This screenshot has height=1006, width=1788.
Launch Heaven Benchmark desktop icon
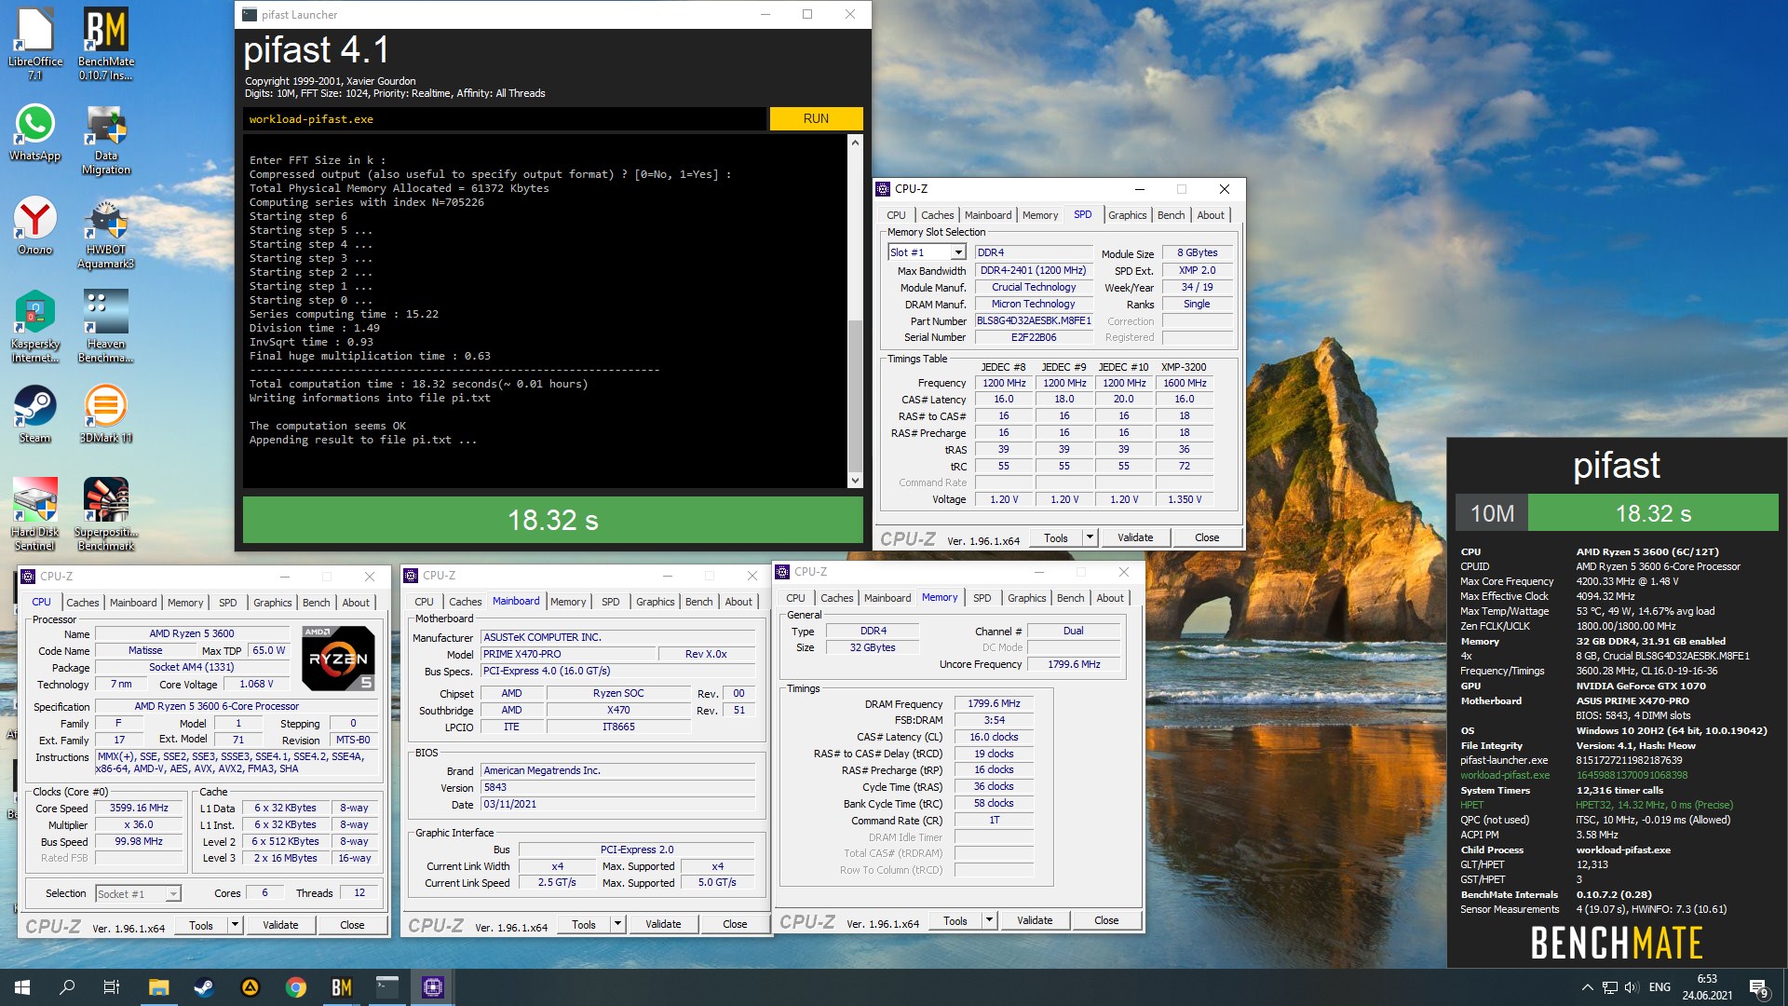point(106,326)
